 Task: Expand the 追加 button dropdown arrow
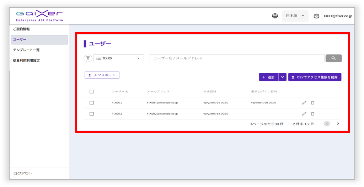pyautogui.click(x=282, y=77)
